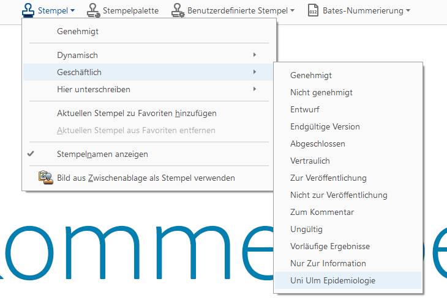Image resolution: width=447 pixels, height=298 pixels.
Task: Choose the Nicht genehmigt stamp
Action: click(x=321, y=92)
